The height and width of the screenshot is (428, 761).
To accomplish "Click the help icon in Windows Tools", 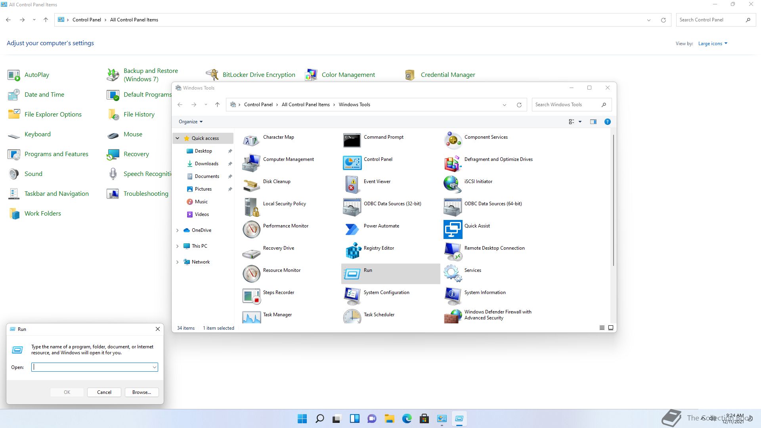I will coord(607,122).
